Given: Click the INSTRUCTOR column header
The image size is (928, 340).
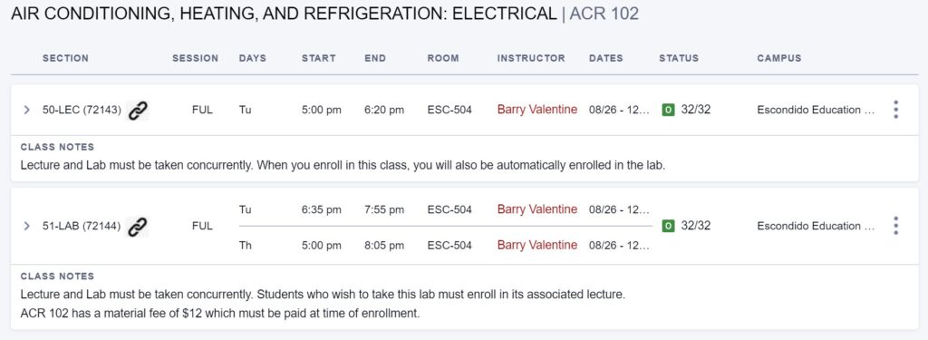Looking at the screenshot, I should tap(531, 58).
